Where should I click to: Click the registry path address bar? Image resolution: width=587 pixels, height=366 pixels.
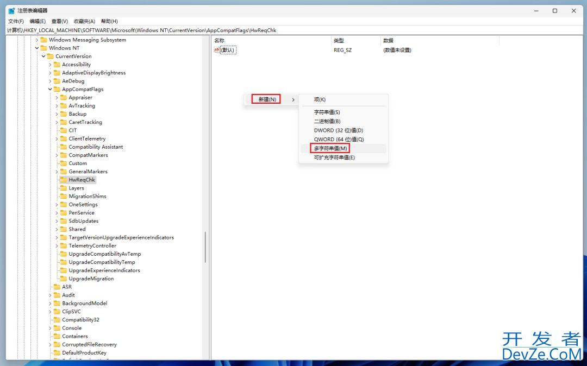[x=293, y=30]
